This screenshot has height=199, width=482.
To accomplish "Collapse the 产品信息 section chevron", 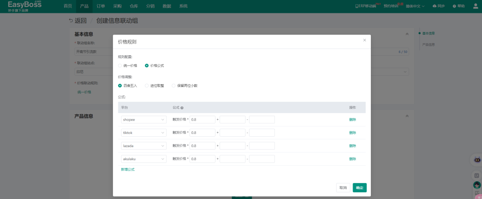I will coord(407,116).
